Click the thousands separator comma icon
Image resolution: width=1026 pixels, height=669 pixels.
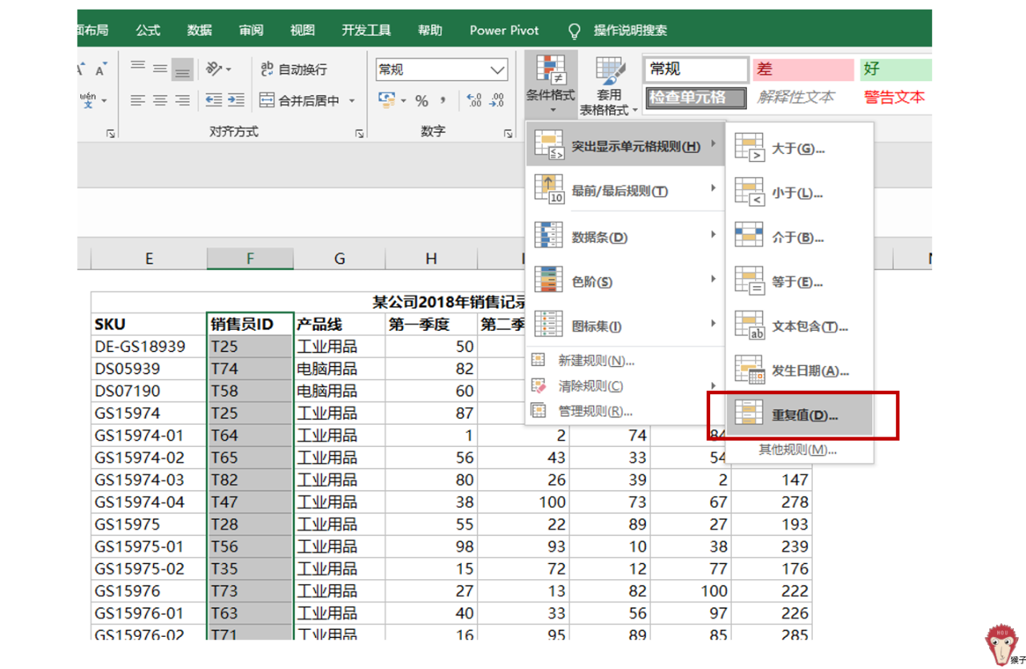pos(444,100)
